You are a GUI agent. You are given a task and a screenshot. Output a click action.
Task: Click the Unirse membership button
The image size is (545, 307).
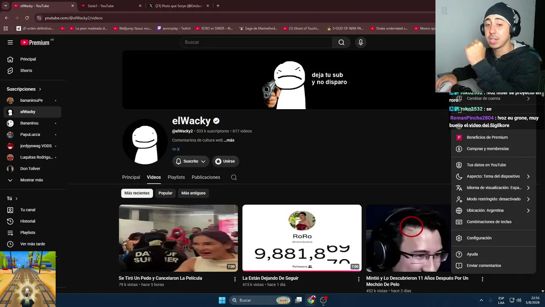pyautogui.click(x=226, y=161)
